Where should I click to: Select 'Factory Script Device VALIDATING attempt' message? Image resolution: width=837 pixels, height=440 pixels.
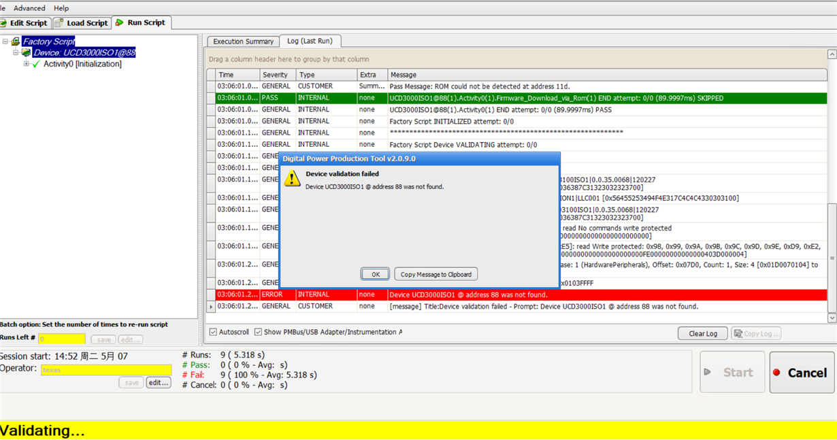(x=463, y=144)
